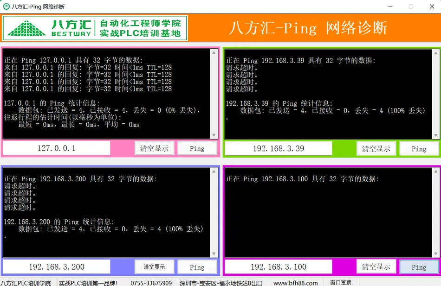Clear display for 192.168.3.200 panel
The width and height of the screenshot is (441, 286).
pyautogui.click(x=154, y=267)
